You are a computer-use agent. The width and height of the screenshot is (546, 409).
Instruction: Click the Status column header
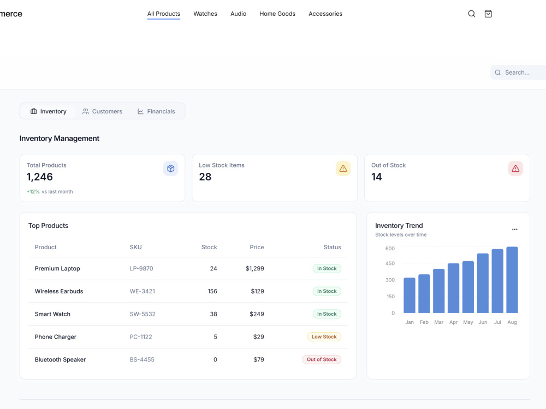click(x=332, y=247)
